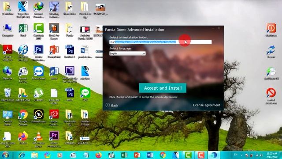The image size is (282, 159).
Task: Close the Panda Dome installation window
Action: 219,28
